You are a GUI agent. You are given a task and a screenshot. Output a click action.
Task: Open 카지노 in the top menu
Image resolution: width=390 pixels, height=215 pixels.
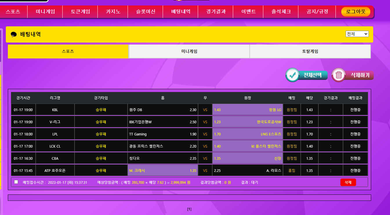(x=113, y=12)
